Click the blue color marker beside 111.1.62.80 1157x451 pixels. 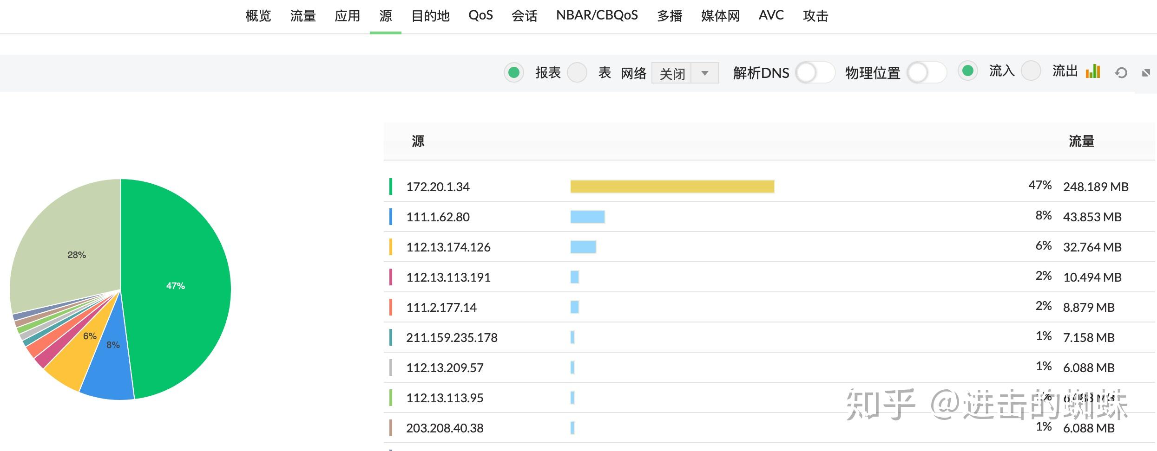point(391,217)
